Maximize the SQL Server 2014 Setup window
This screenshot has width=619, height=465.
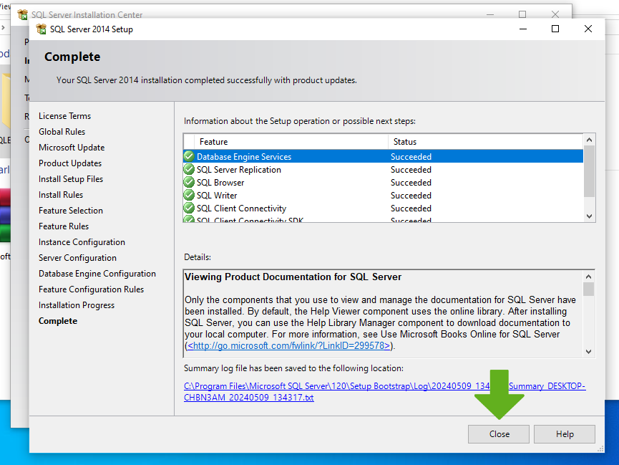point(555,29)
